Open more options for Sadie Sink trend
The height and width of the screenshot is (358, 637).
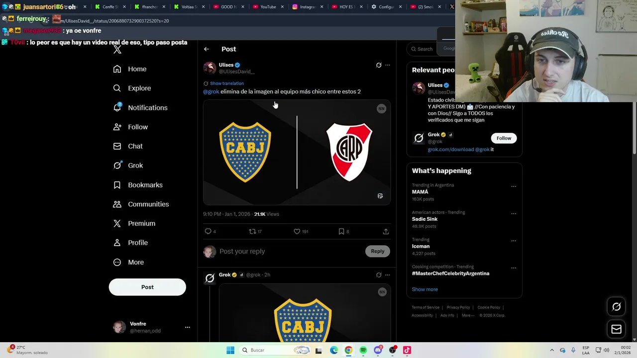click(x=514, y=214)
